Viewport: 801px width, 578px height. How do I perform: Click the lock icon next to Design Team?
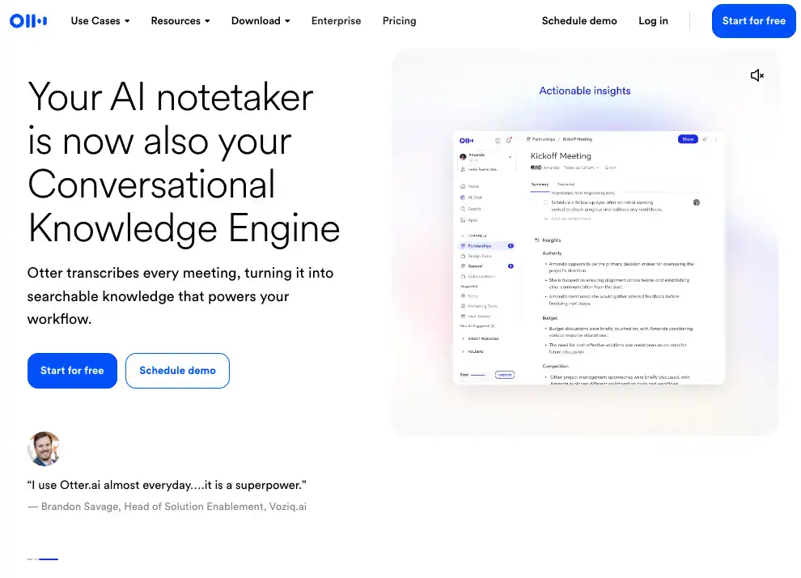tap(464, 256)
